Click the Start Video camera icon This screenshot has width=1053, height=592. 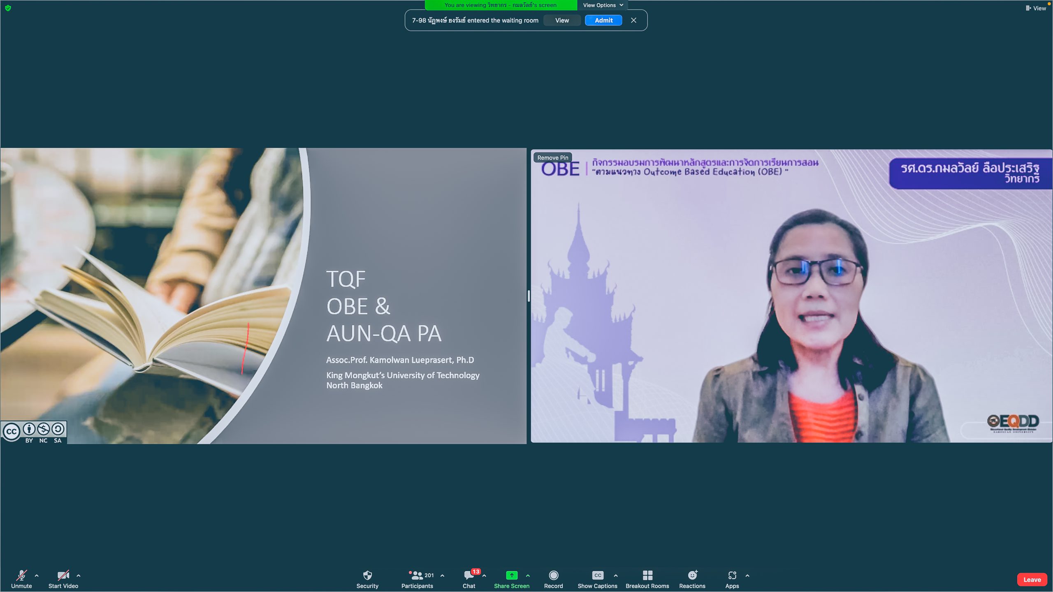coord(63,575)
